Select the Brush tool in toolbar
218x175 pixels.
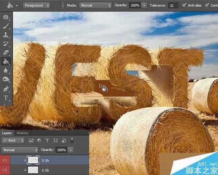click(x=6, y=26)
